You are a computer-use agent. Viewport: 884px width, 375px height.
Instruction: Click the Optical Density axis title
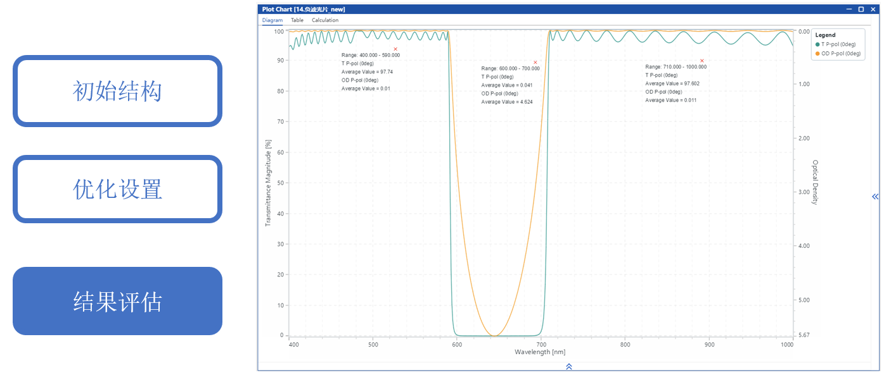tap(816, 182)
